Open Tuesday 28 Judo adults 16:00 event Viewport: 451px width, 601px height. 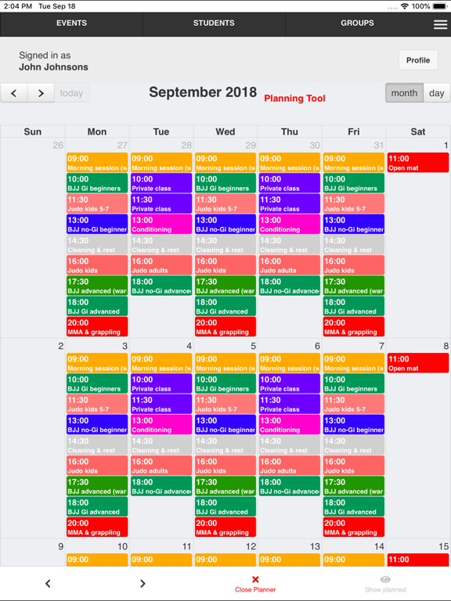pyautogui.click(x=161, y=265)
